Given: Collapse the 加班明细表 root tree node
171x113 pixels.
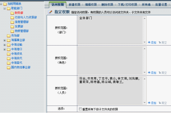Looking at the screenshot, I should click(x=1, y=4).
